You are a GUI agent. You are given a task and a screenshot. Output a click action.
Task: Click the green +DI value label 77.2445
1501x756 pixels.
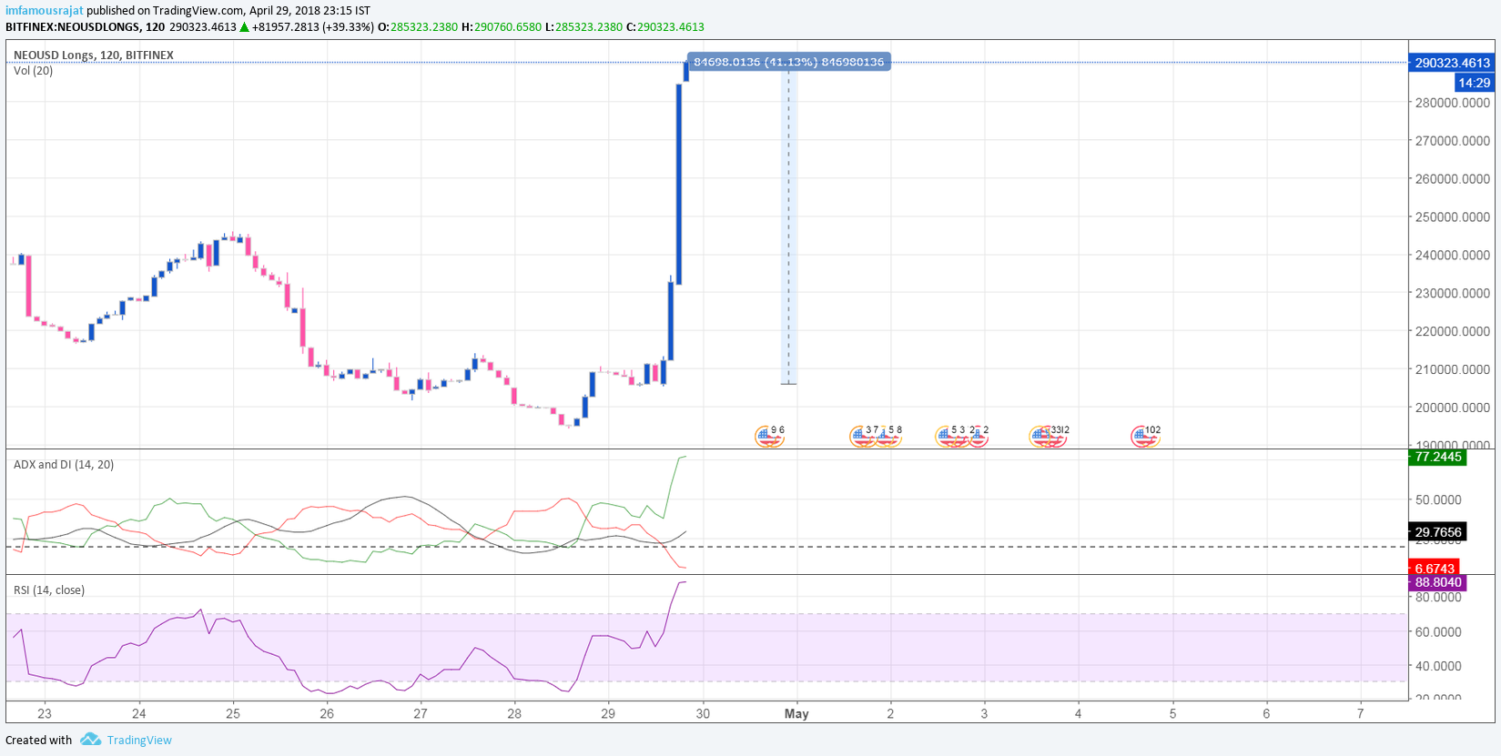coord(1438,457)
